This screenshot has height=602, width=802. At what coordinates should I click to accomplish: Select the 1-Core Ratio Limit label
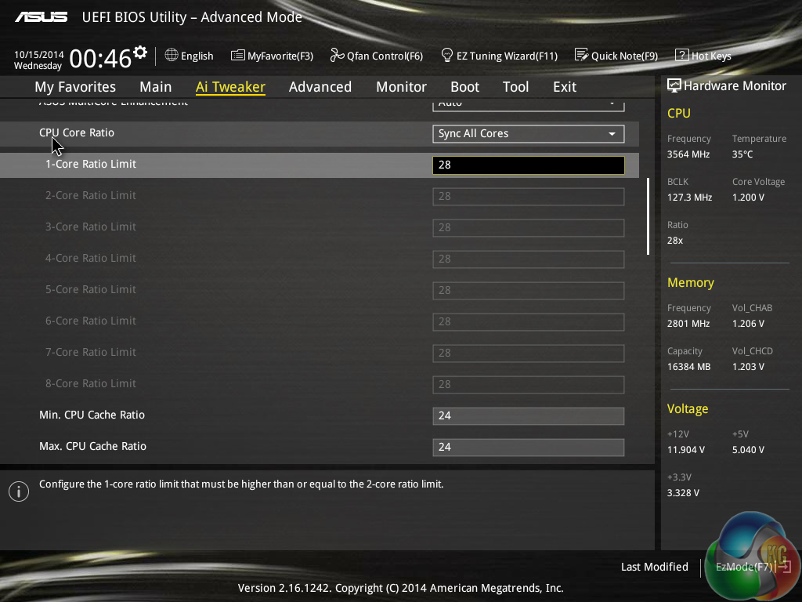[x=91, y=164]
